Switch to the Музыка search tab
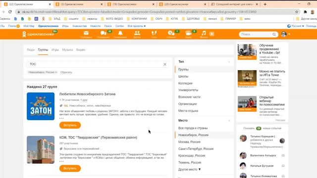Image resolution: width=317 pixels, height=178 pixels. [67, 49]
